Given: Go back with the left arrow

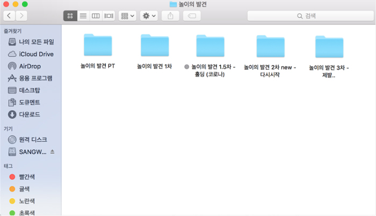Looking at the screenshot, I should 10,16.
